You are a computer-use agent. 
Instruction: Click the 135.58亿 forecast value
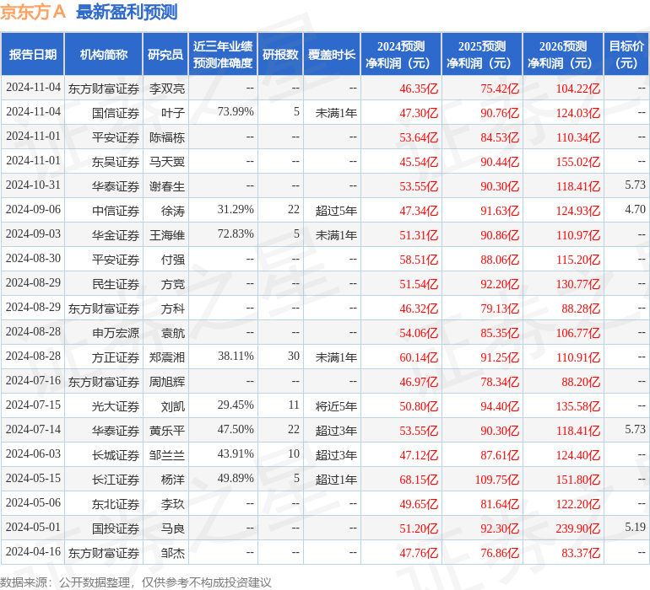pos(578,406)
